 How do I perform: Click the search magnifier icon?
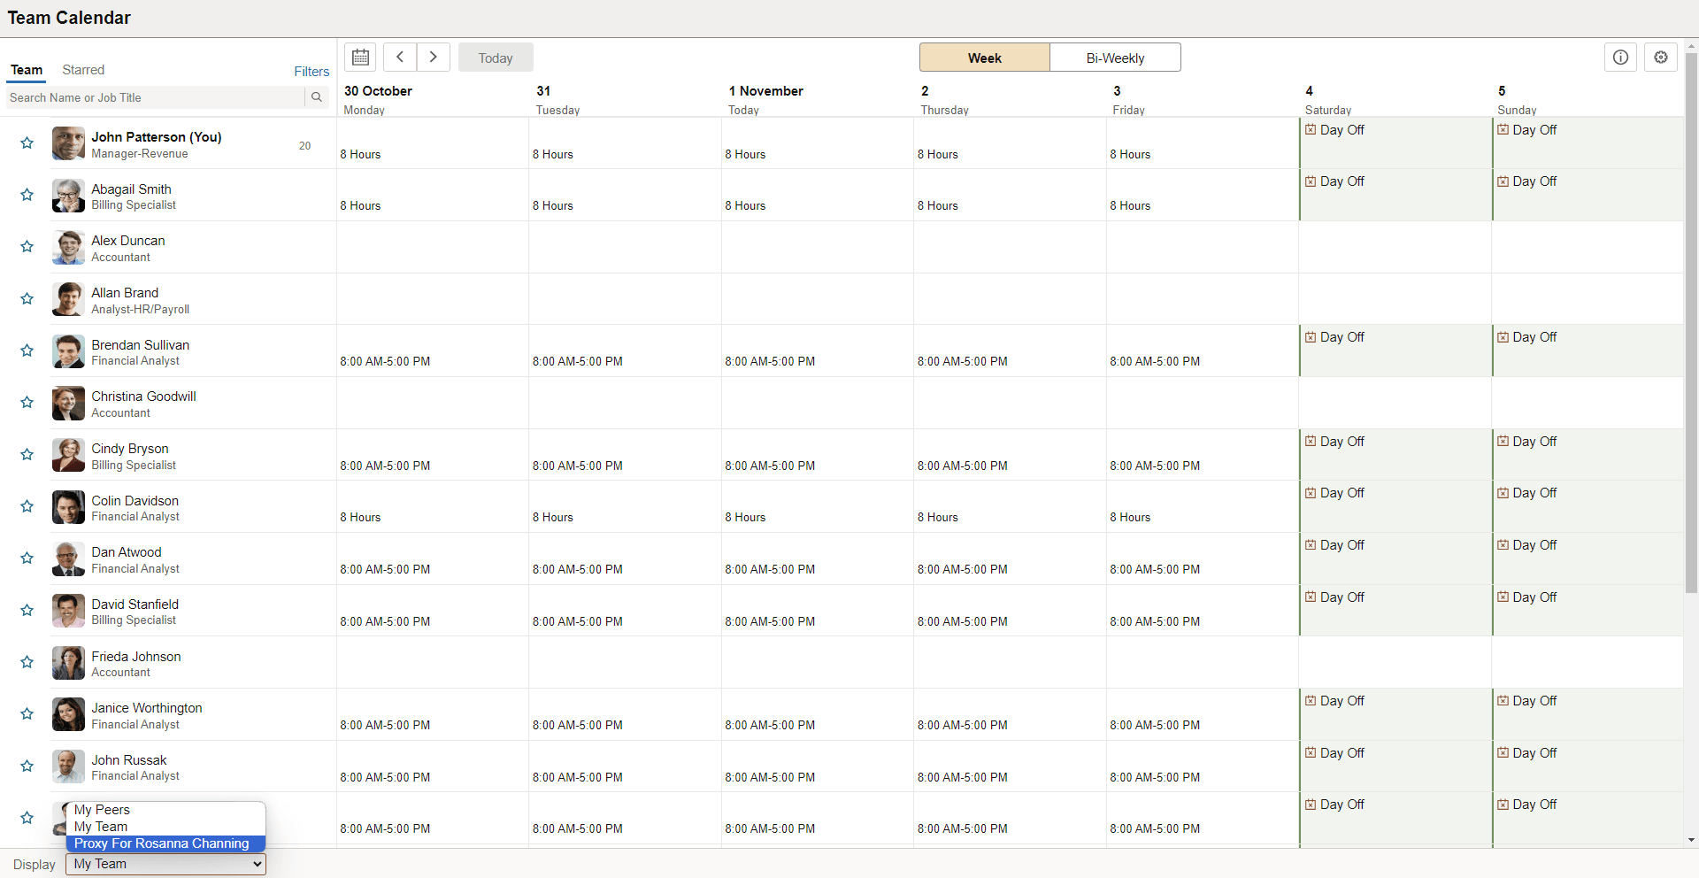317,97
